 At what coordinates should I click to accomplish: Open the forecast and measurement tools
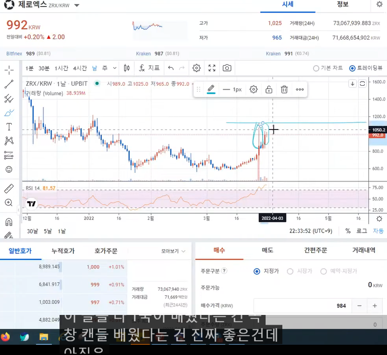coord(9,155)
